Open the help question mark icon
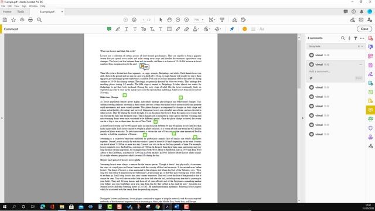 pos(353,12)
